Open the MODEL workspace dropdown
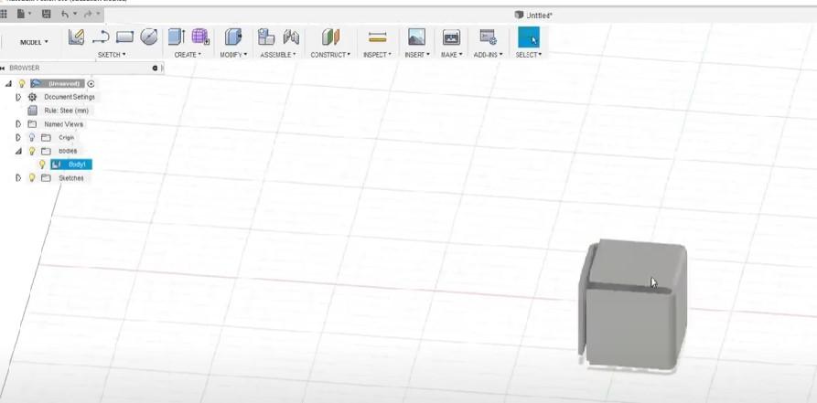 (35, 42)
